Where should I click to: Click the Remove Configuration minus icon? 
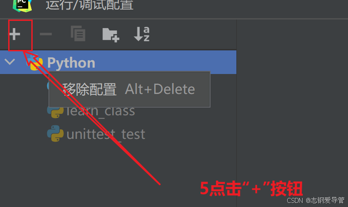click(x=46, y=34)
